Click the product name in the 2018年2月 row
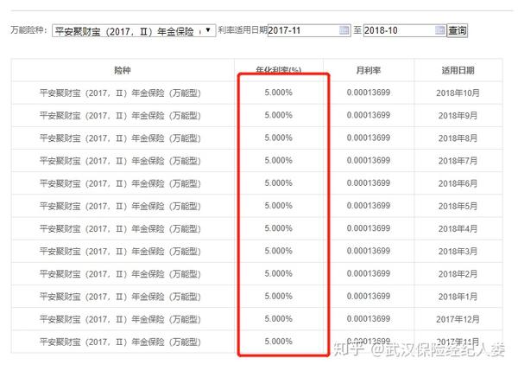 120,274
